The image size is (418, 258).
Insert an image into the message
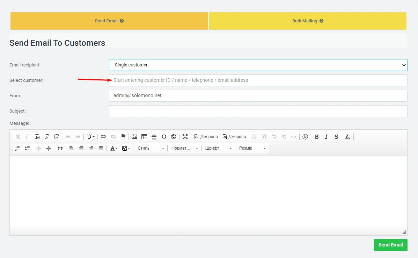134,137
